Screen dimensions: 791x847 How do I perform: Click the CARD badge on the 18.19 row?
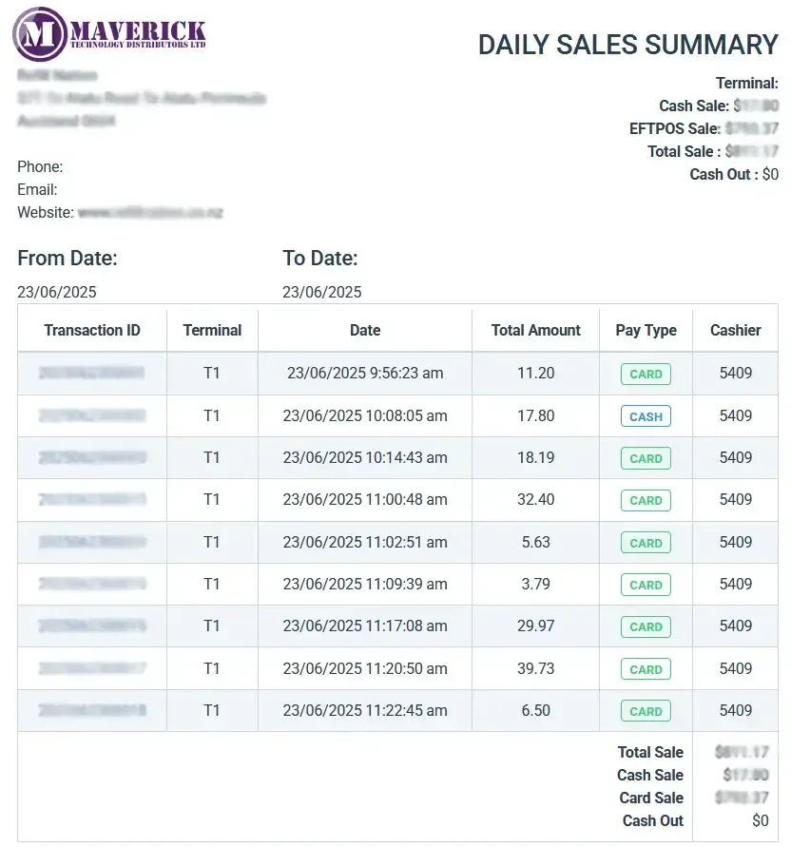point(646,458)
